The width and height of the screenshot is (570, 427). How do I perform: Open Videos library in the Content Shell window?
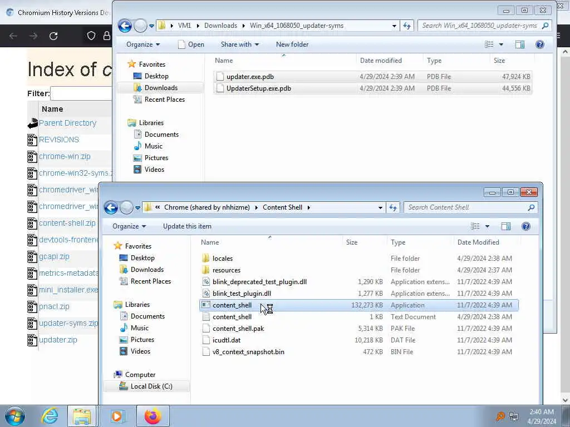[x=140, y=351]
